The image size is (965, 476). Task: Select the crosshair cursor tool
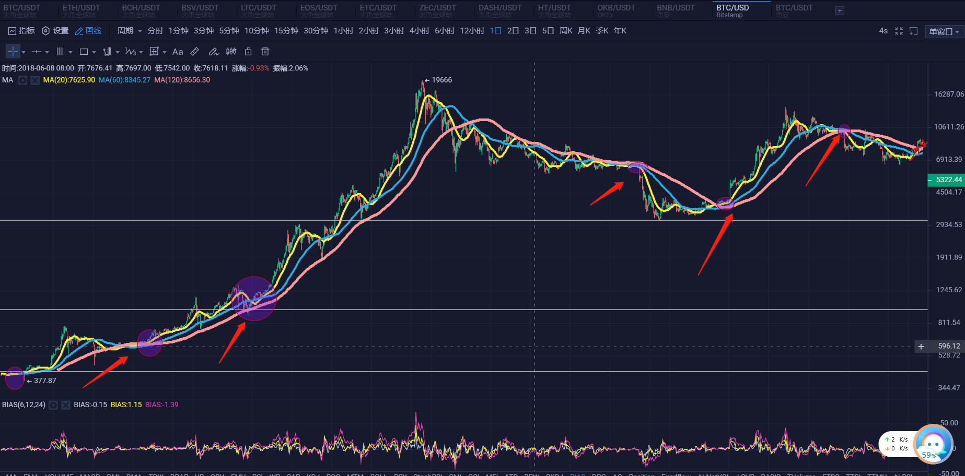(13, 52)
